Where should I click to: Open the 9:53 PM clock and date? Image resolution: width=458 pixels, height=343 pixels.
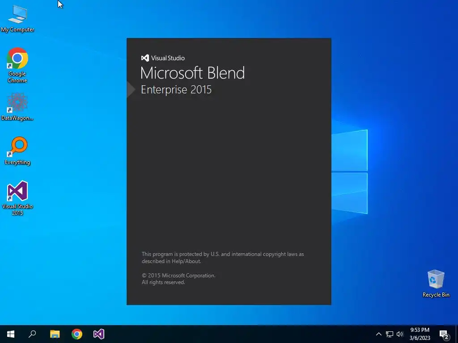pos(420,334)
